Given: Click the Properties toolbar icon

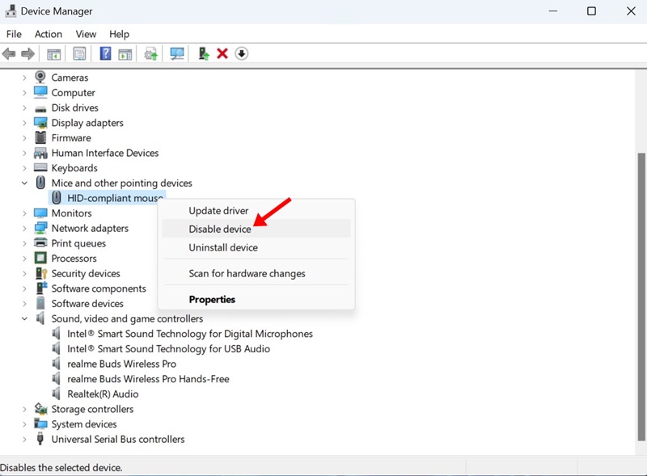Looking at the screenshot, I should click(79, 54).
